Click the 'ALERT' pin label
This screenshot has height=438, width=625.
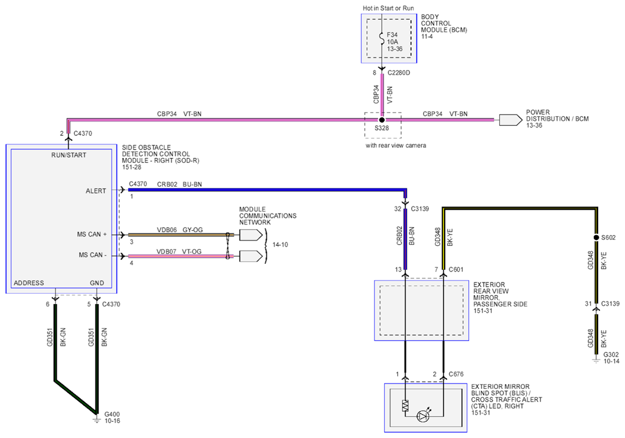click(x=96, y=191)
